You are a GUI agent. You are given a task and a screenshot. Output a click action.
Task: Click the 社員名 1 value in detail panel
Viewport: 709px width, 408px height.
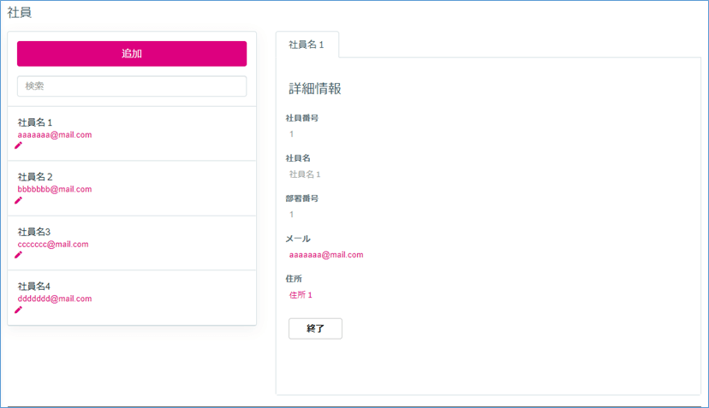(x=305, y=174)
